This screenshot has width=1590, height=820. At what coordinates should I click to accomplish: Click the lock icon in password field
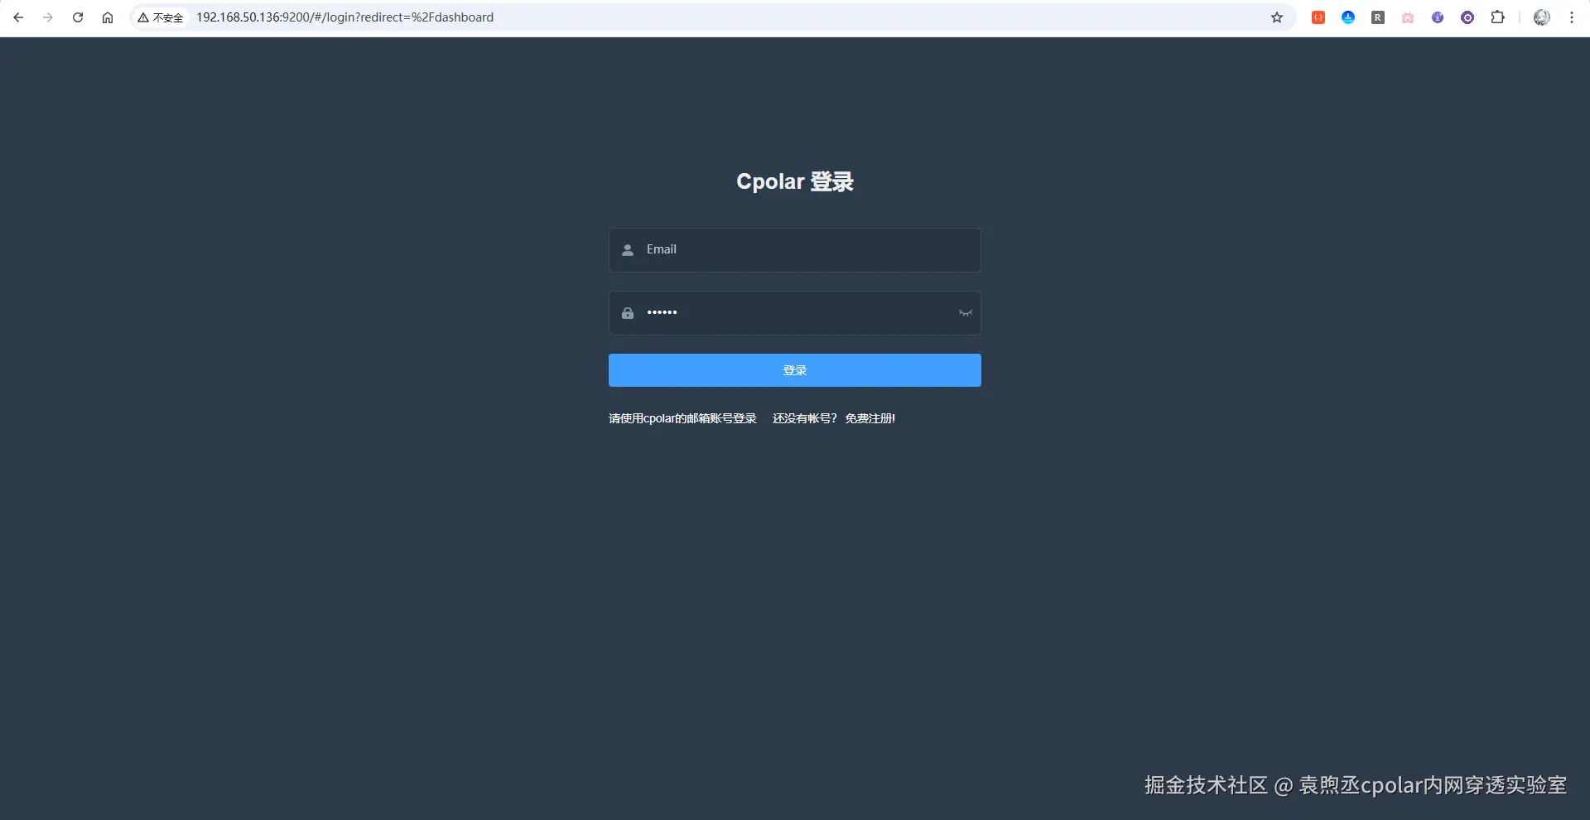coord(628,313)
